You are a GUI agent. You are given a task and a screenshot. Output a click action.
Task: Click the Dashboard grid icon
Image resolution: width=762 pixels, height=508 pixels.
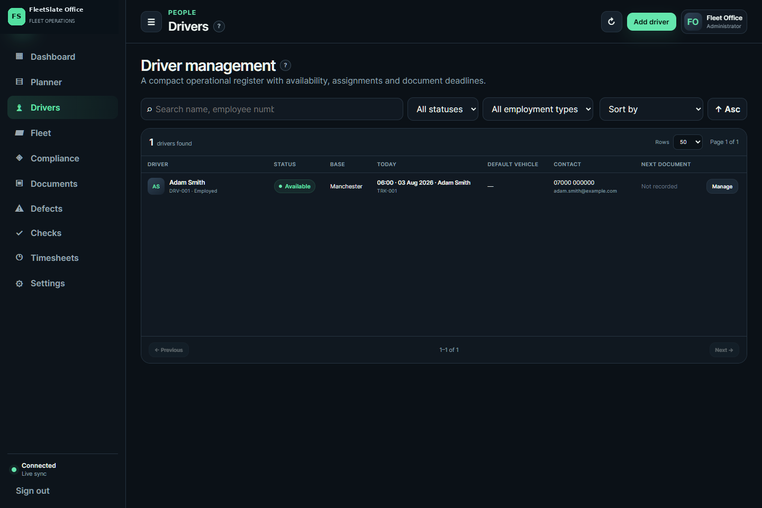(20, 56)
